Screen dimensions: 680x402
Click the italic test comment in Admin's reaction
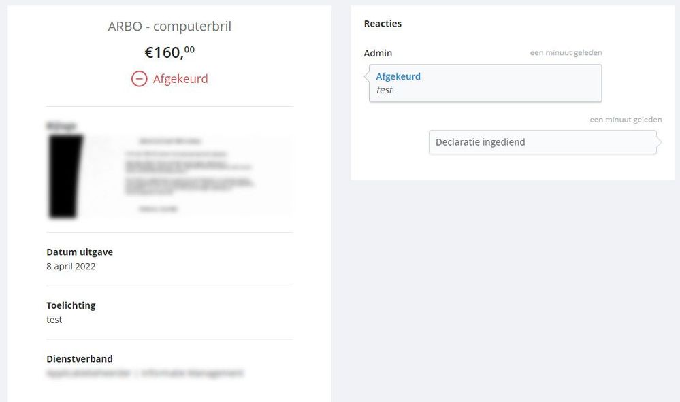(x=385, y=90)
